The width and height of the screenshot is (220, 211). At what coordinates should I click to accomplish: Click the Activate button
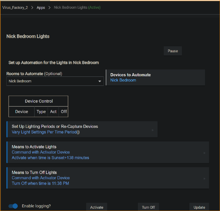[x=97, y=207]
